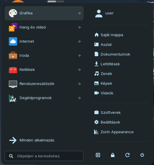
Task: Focus the Gépeljen a kereséshez search field
Action: click(44, 156)
